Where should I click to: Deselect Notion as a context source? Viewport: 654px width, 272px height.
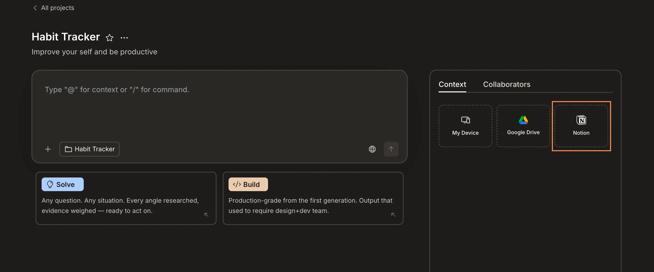point(581,126)
